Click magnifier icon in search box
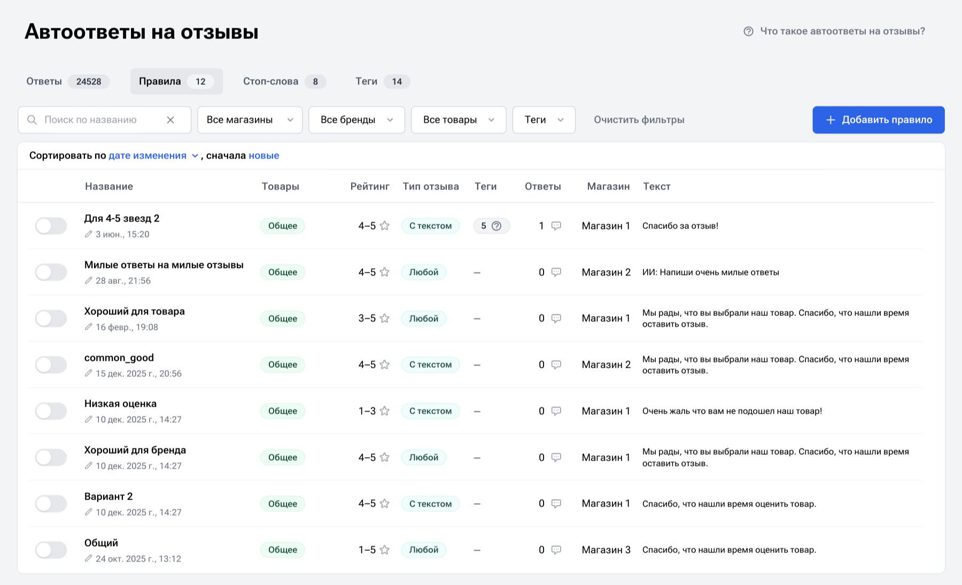This screenshot has height=585, width=962. 32,120
